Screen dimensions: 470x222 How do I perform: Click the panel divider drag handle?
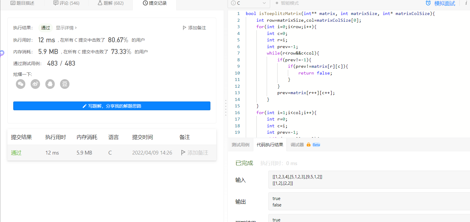coord(226,107)
